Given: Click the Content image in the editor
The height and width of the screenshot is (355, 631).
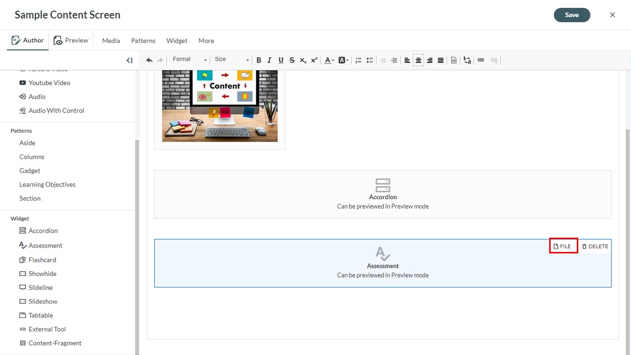Looking at the screenshot, I should click(x=220, y=106).
